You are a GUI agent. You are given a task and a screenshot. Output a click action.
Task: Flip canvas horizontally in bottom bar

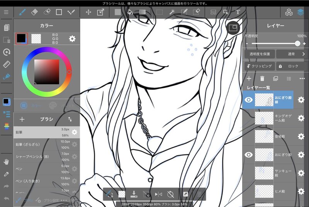[158, 194]
